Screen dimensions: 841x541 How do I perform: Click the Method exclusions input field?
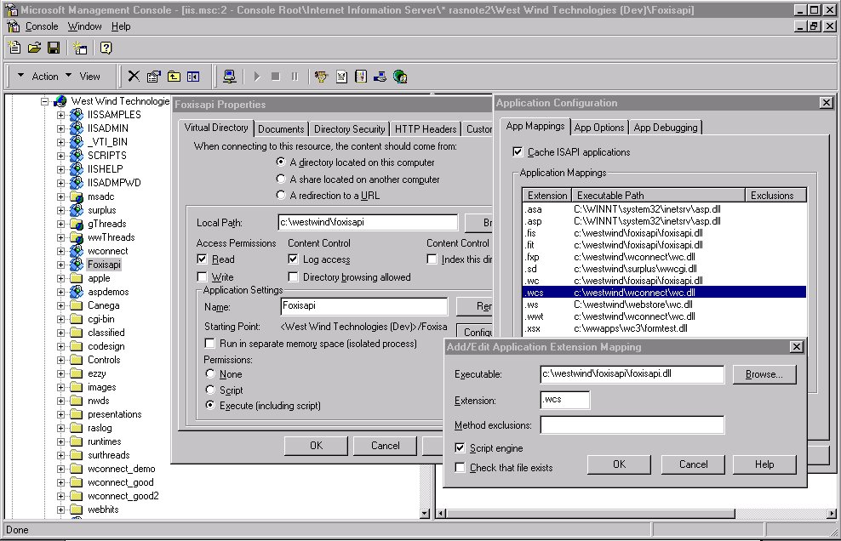(x=632, y=424)
